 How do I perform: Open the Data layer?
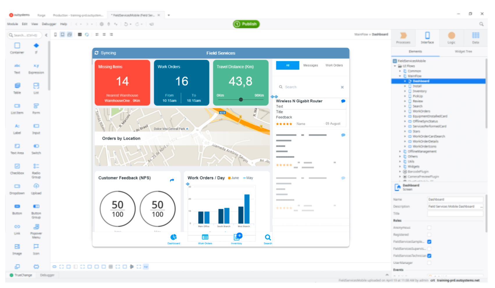coord(476,38)
